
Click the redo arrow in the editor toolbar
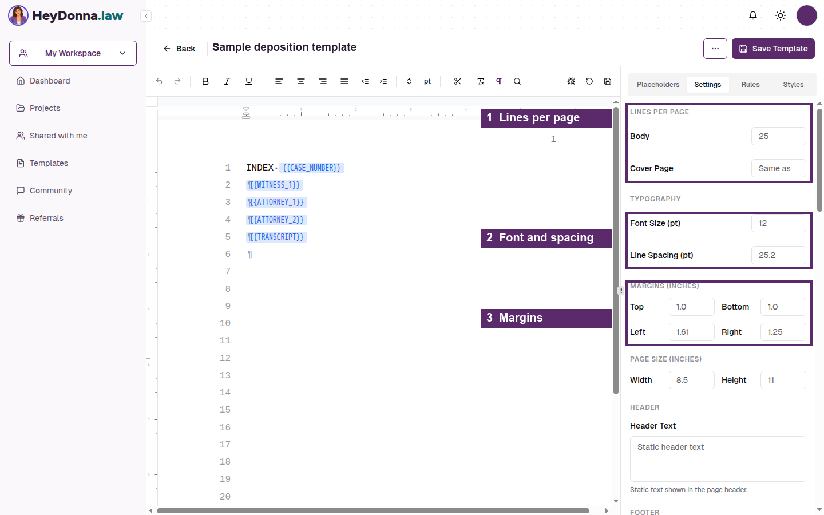click(x=177, y=81)
